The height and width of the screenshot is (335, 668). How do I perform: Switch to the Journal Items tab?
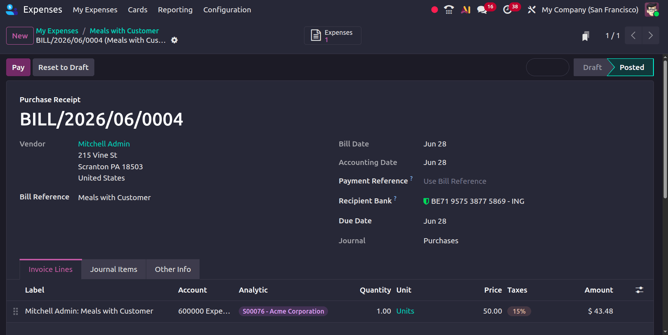(114, 269)
